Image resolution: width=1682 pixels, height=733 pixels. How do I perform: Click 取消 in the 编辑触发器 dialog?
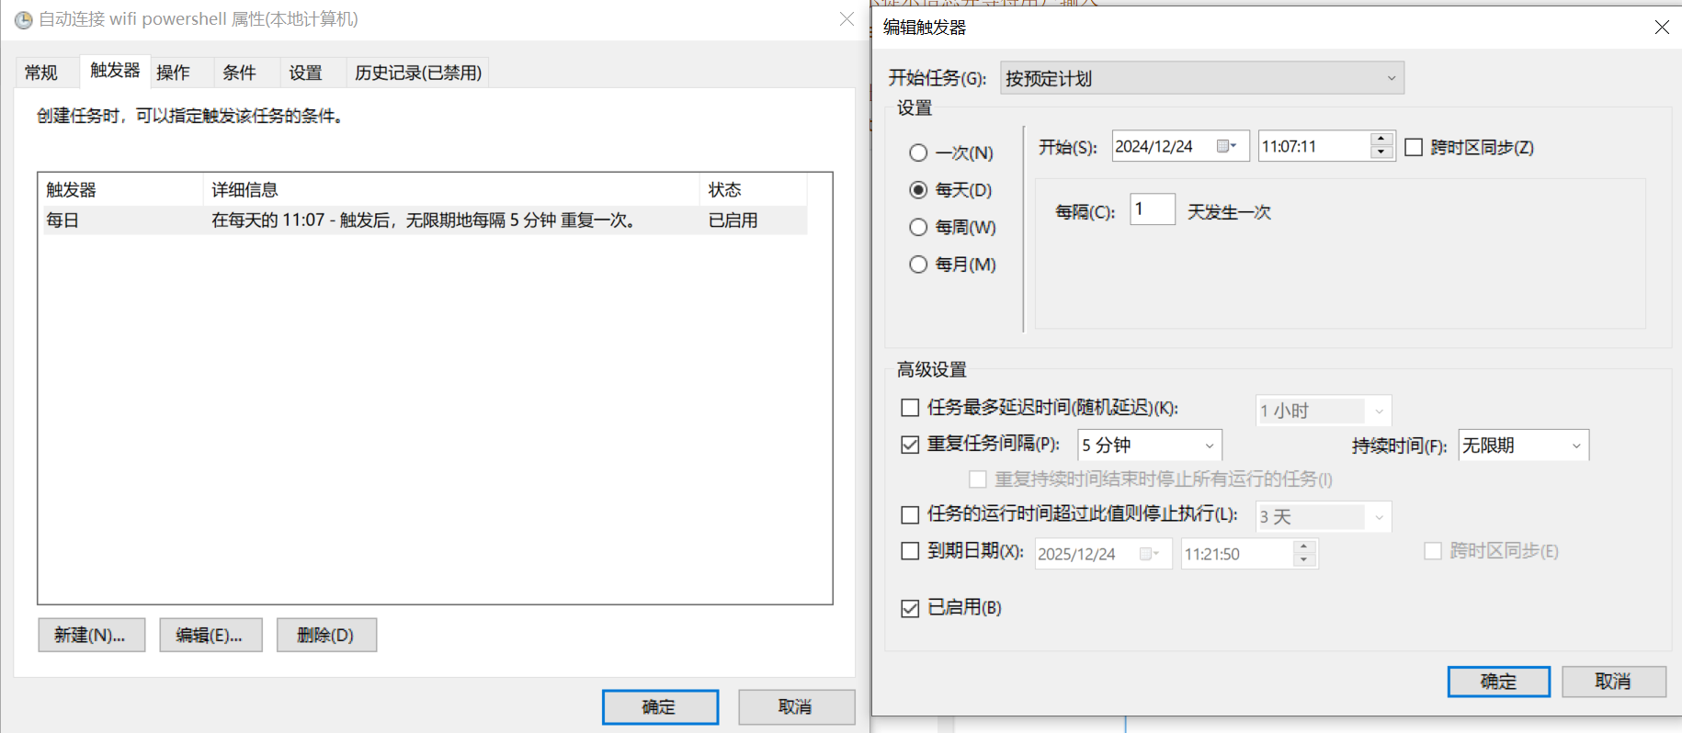point(1613,682)
